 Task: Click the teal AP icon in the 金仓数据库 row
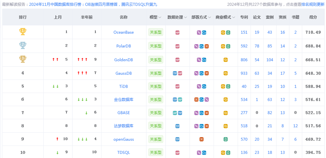pyautogui.click(x=180, y=100)
